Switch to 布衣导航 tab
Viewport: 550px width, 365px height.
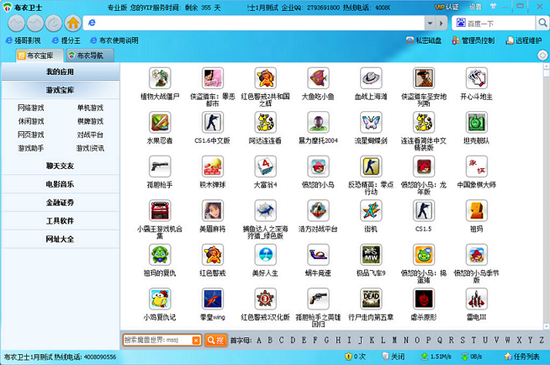(x=90, y=56)
